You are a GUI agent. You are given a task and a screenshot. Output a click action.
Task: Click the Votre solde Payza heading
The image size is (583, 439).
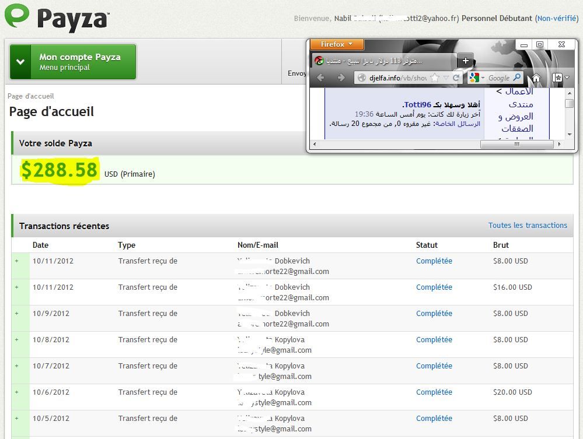point(56,143)
